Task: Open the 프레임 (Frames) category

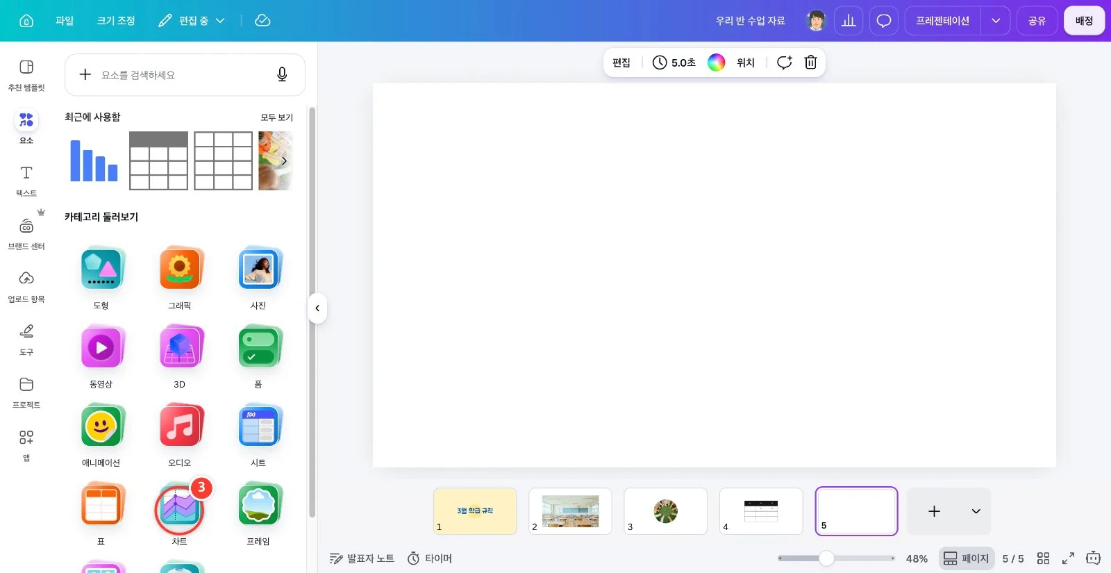Action: [258, 514]
